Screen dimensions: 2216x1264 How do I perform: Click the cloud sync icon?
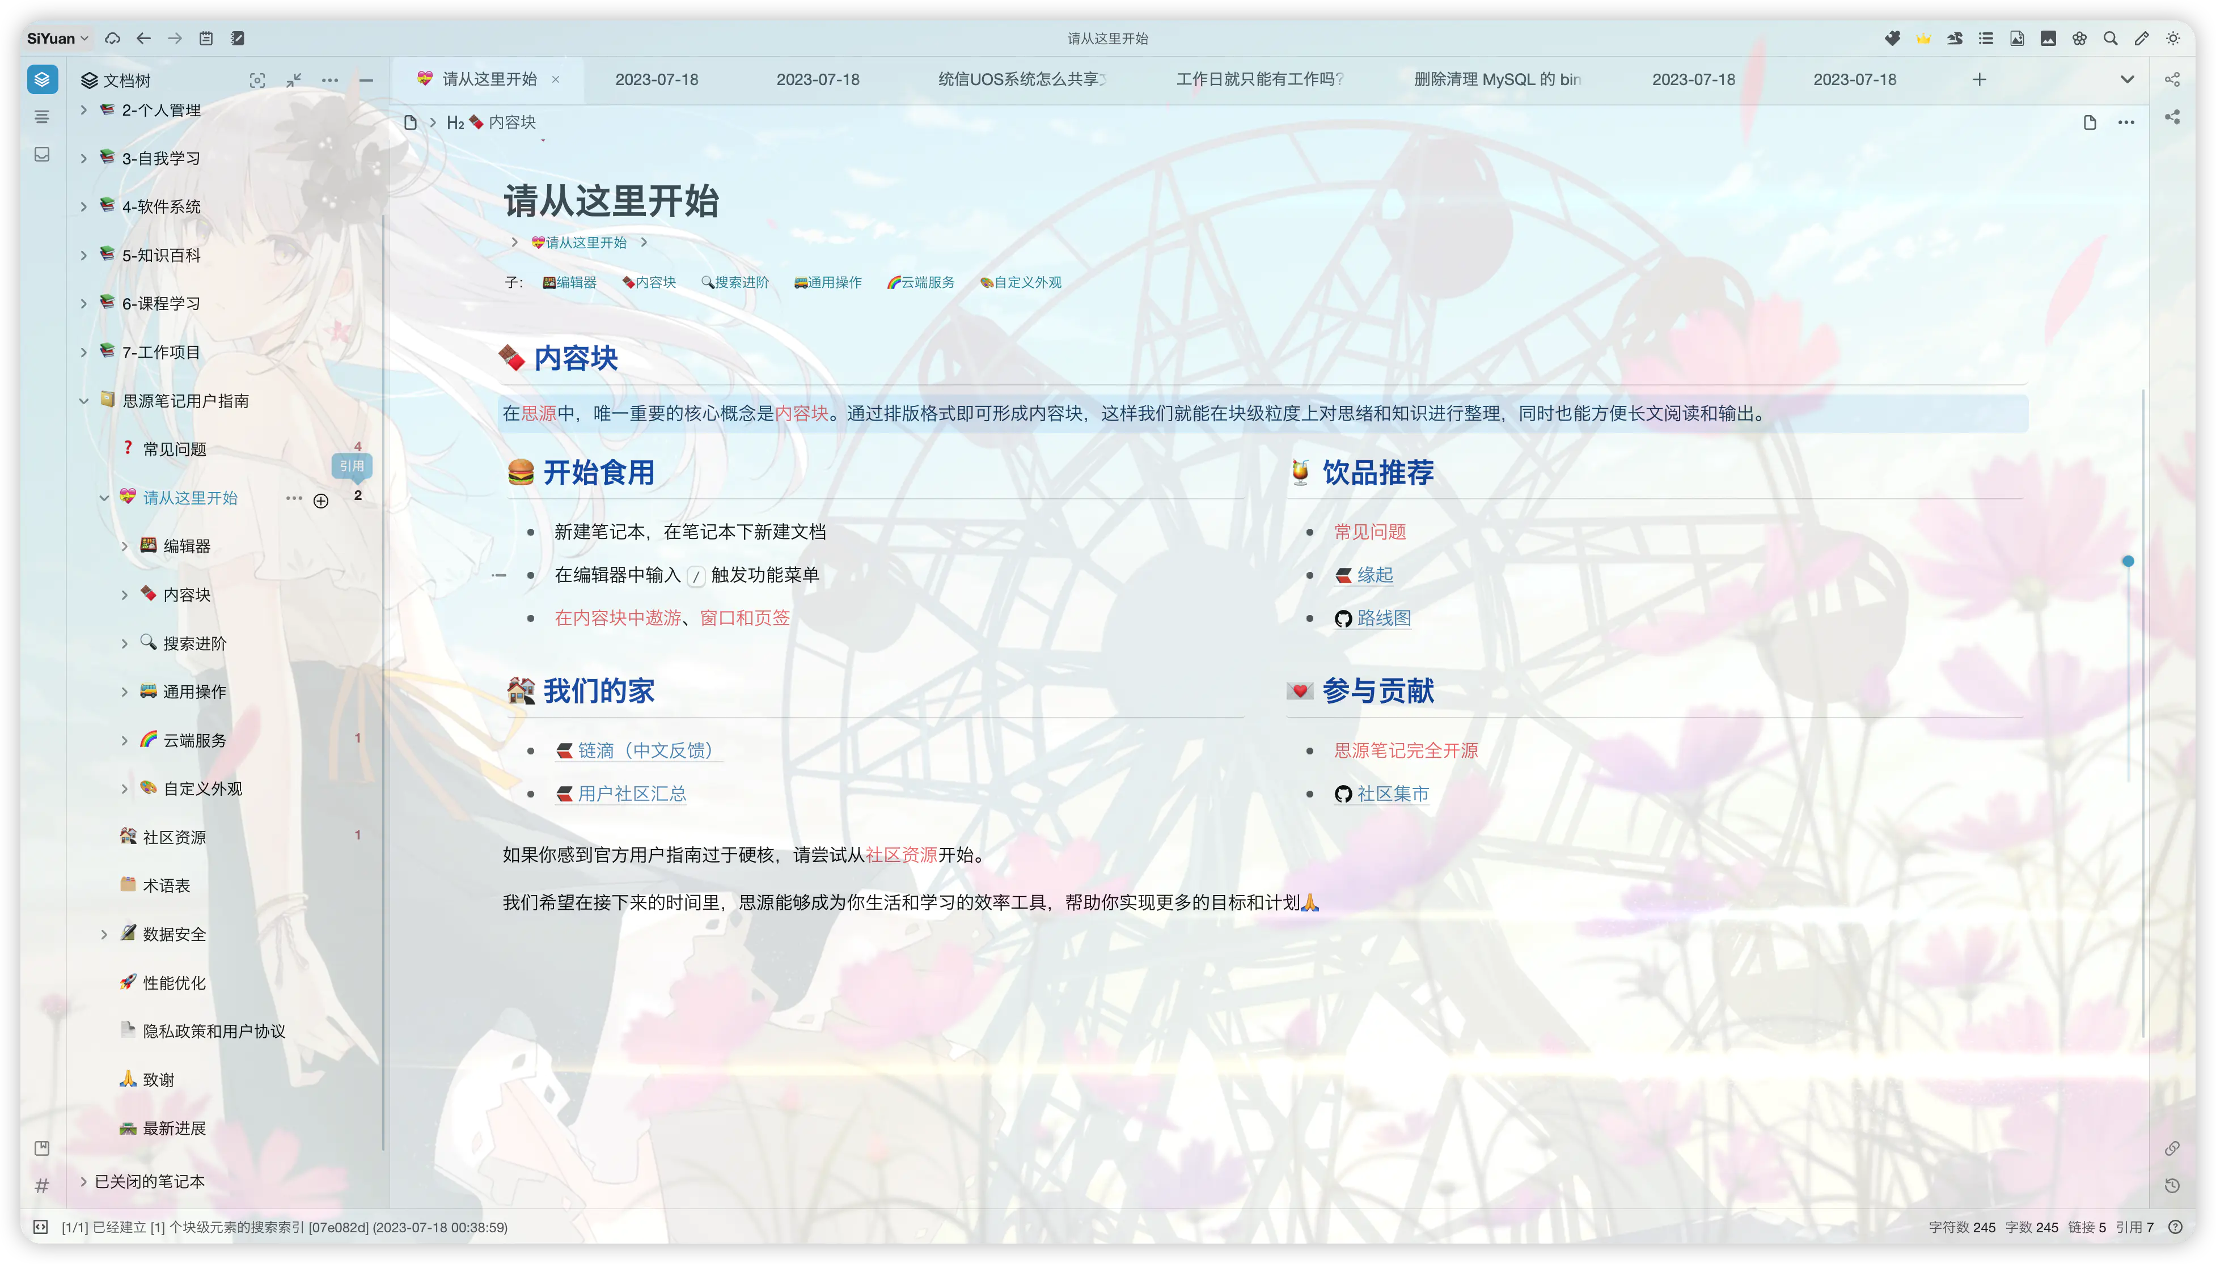point(112,38)
